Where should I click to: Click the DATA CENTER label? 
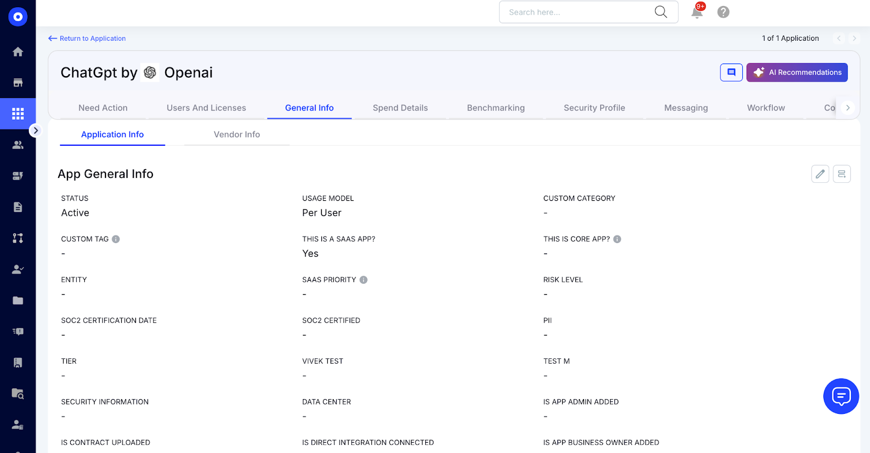(327, 402)
